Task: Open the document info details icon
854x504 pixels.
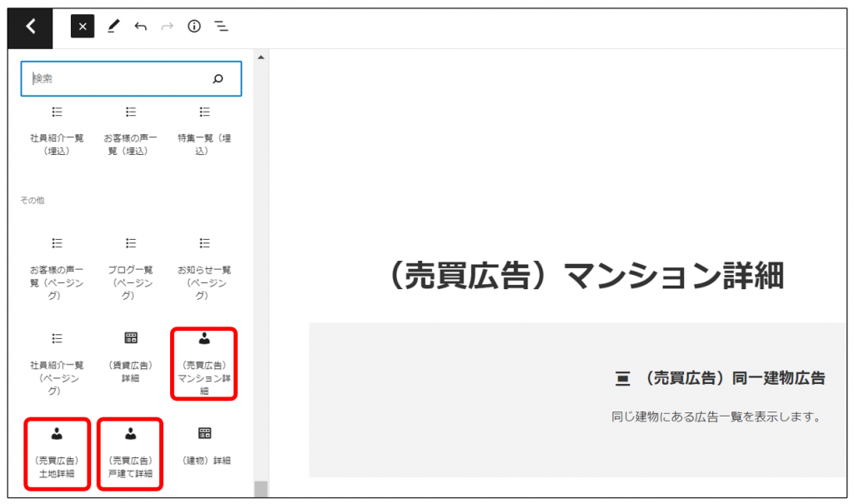Action: click(x=194, y=27)
